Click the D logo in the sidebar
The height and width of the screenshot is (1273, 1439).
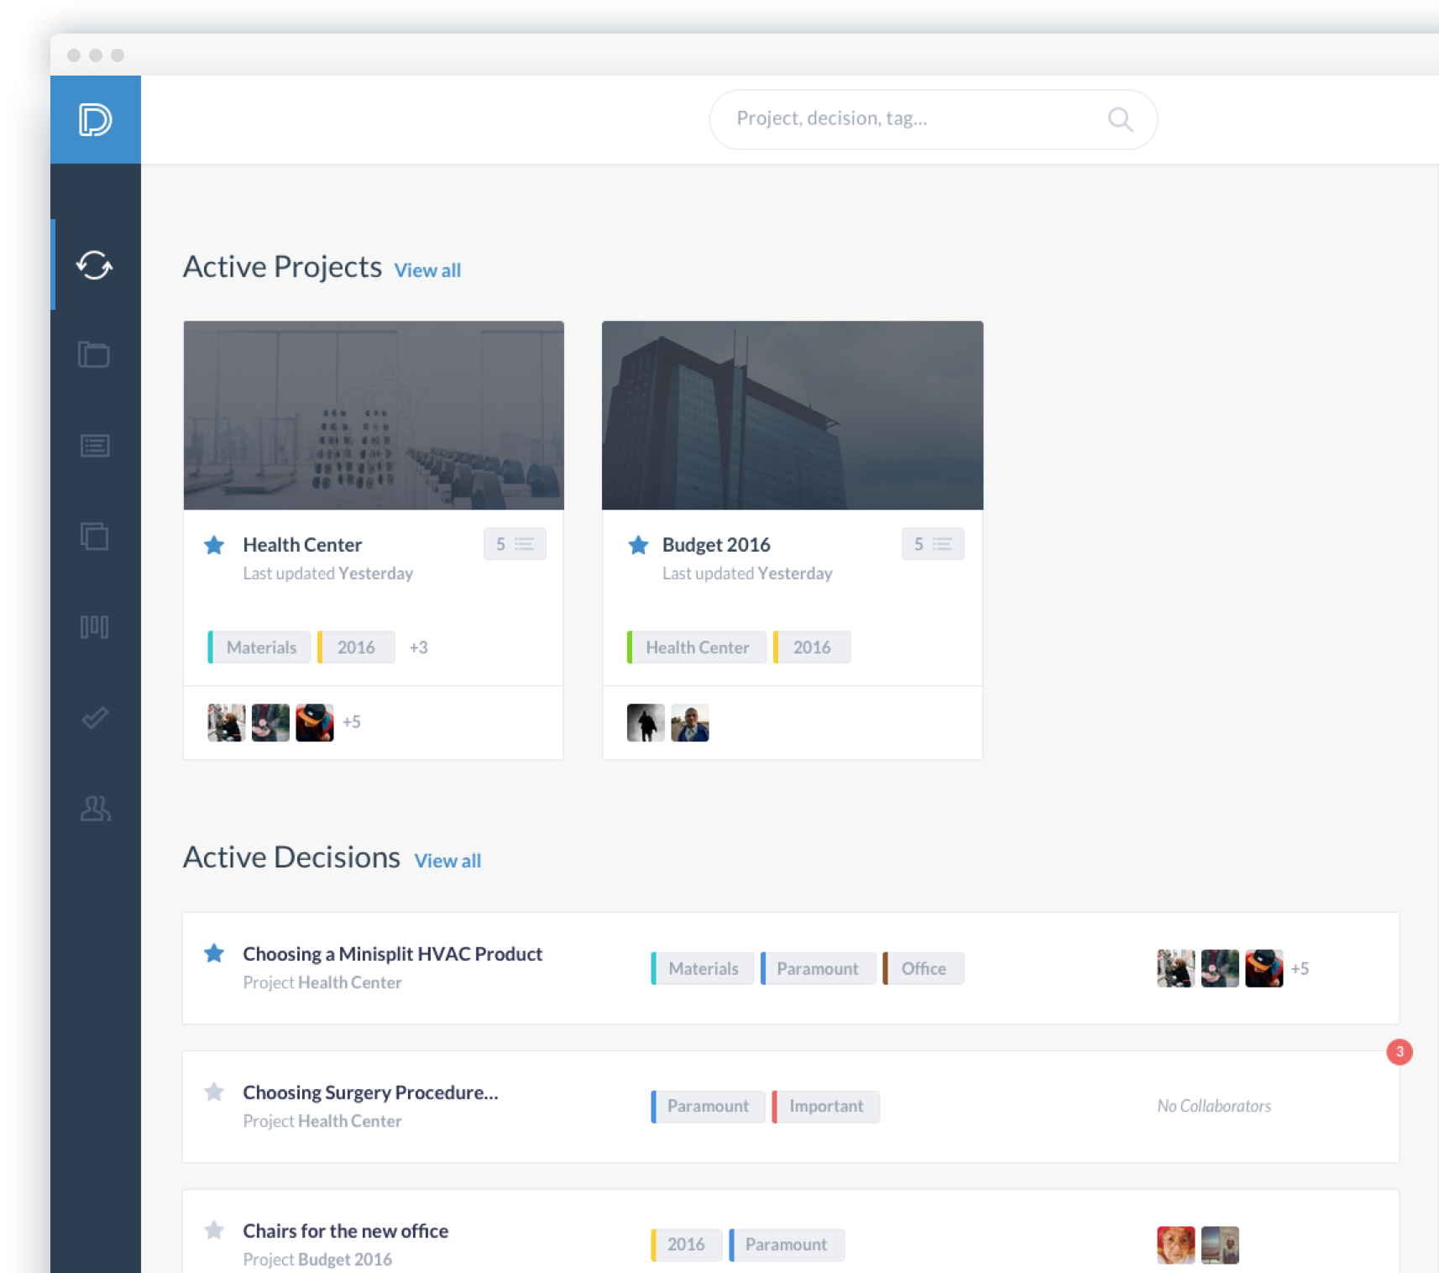(x=95, y=119)
